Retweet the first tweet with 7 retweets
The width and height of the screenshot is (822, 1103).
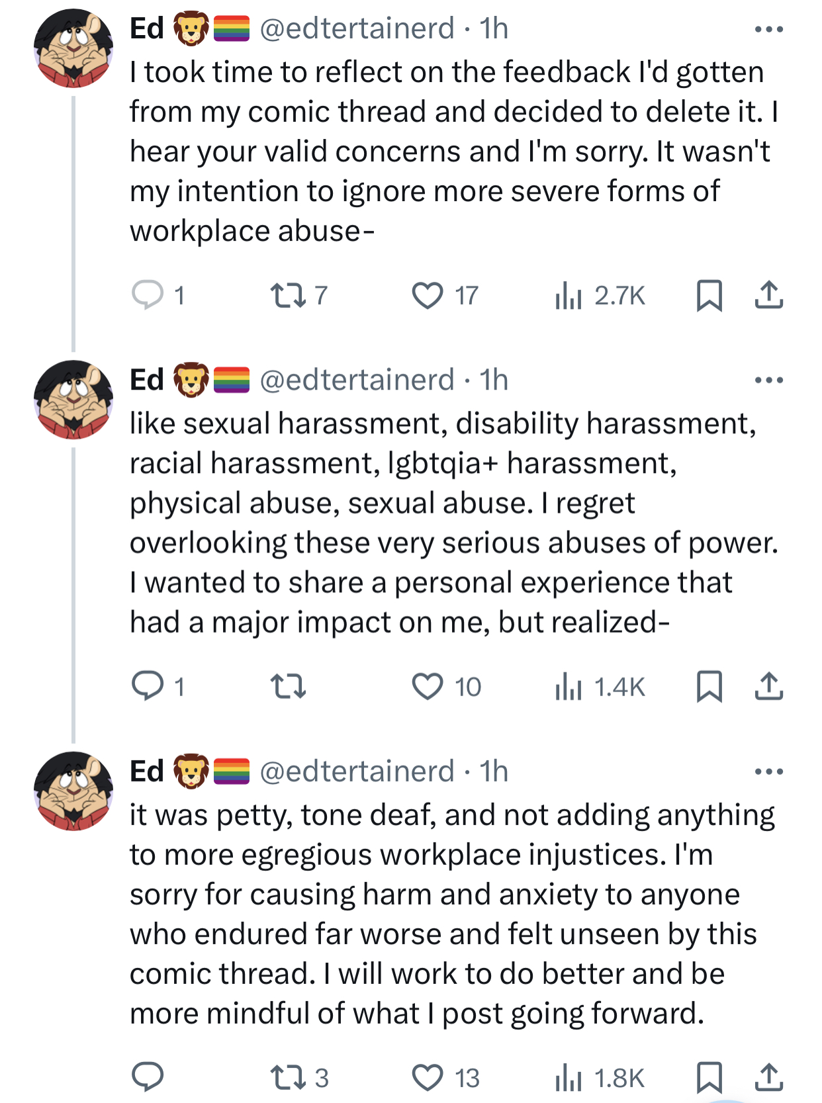(289, 295)
